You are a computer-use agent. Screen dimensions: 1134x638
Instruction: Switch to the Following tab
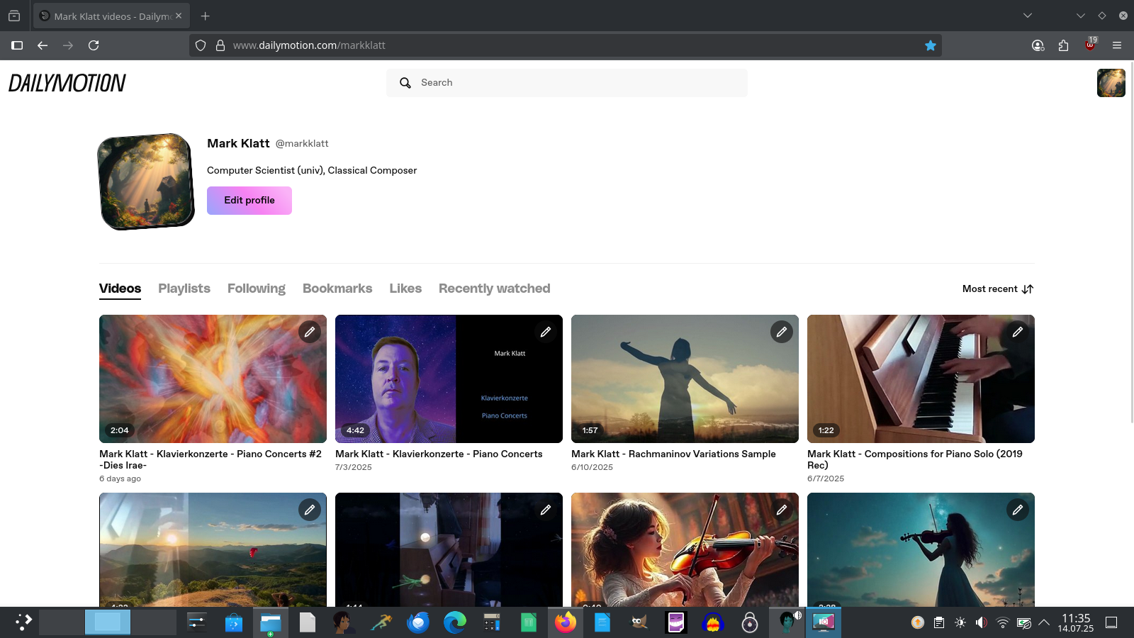(257, 289)
